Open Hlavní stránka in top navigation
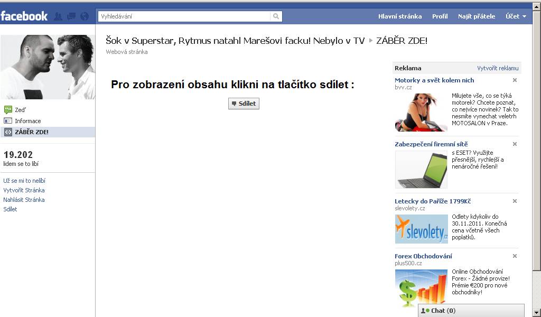541x317 pixels. click(400, 16)
